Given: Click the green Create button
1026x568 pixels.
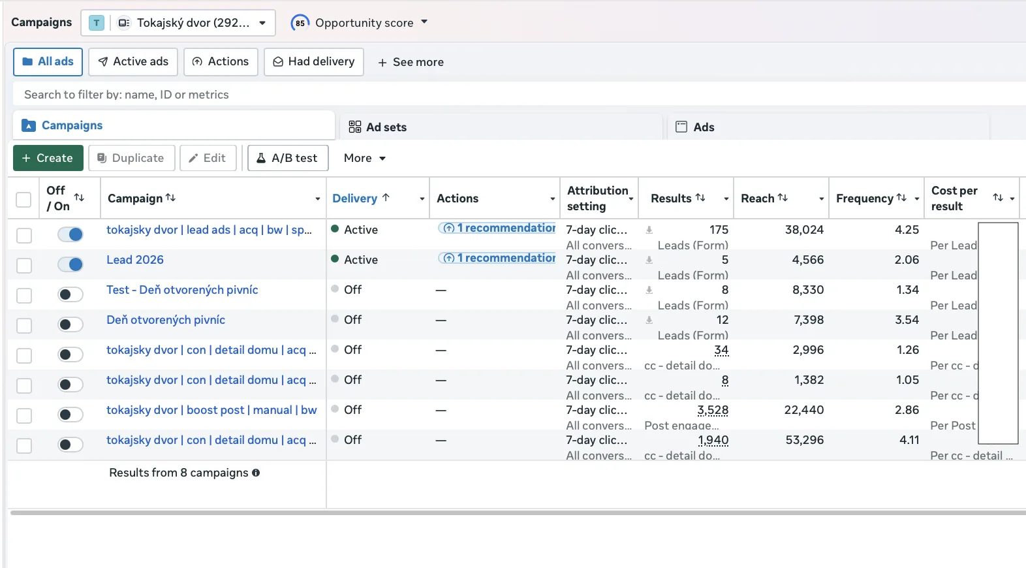Looking at the screenshot, I should (x=48, y=158).
